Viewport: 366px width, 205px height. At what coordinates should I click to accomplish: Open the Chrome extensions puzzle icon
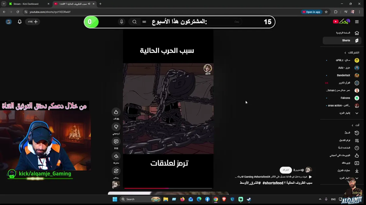pyautogui.click(x=336, y=12)
